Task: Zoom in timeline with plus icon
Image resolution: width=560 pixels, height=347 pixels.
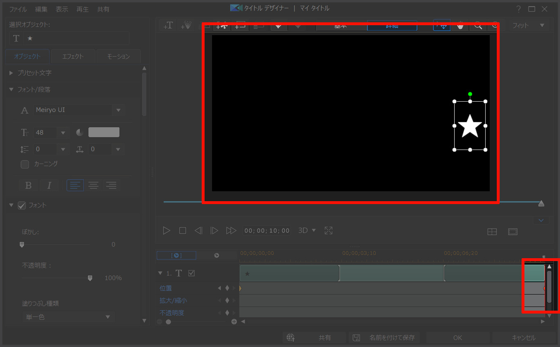Action: click(x=234, y=321)
